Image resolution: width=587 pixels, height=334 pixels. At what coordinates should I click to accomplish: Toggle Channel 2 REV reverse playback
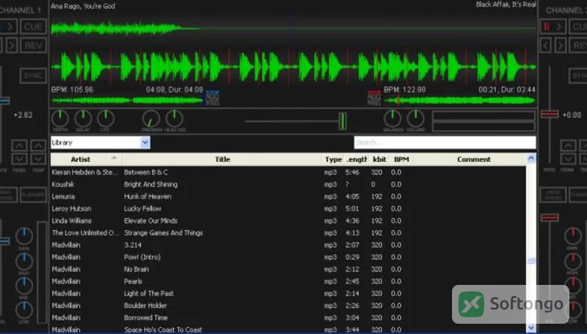pos(578,45)
